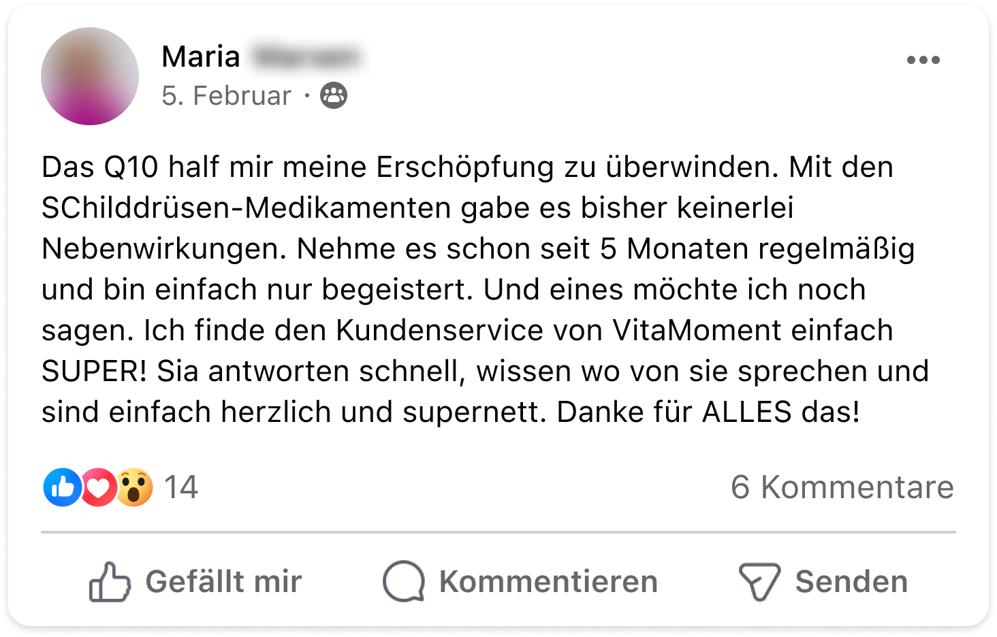Click the red heart reaction icon
This screenshot has width=997, height=637.
99,487
